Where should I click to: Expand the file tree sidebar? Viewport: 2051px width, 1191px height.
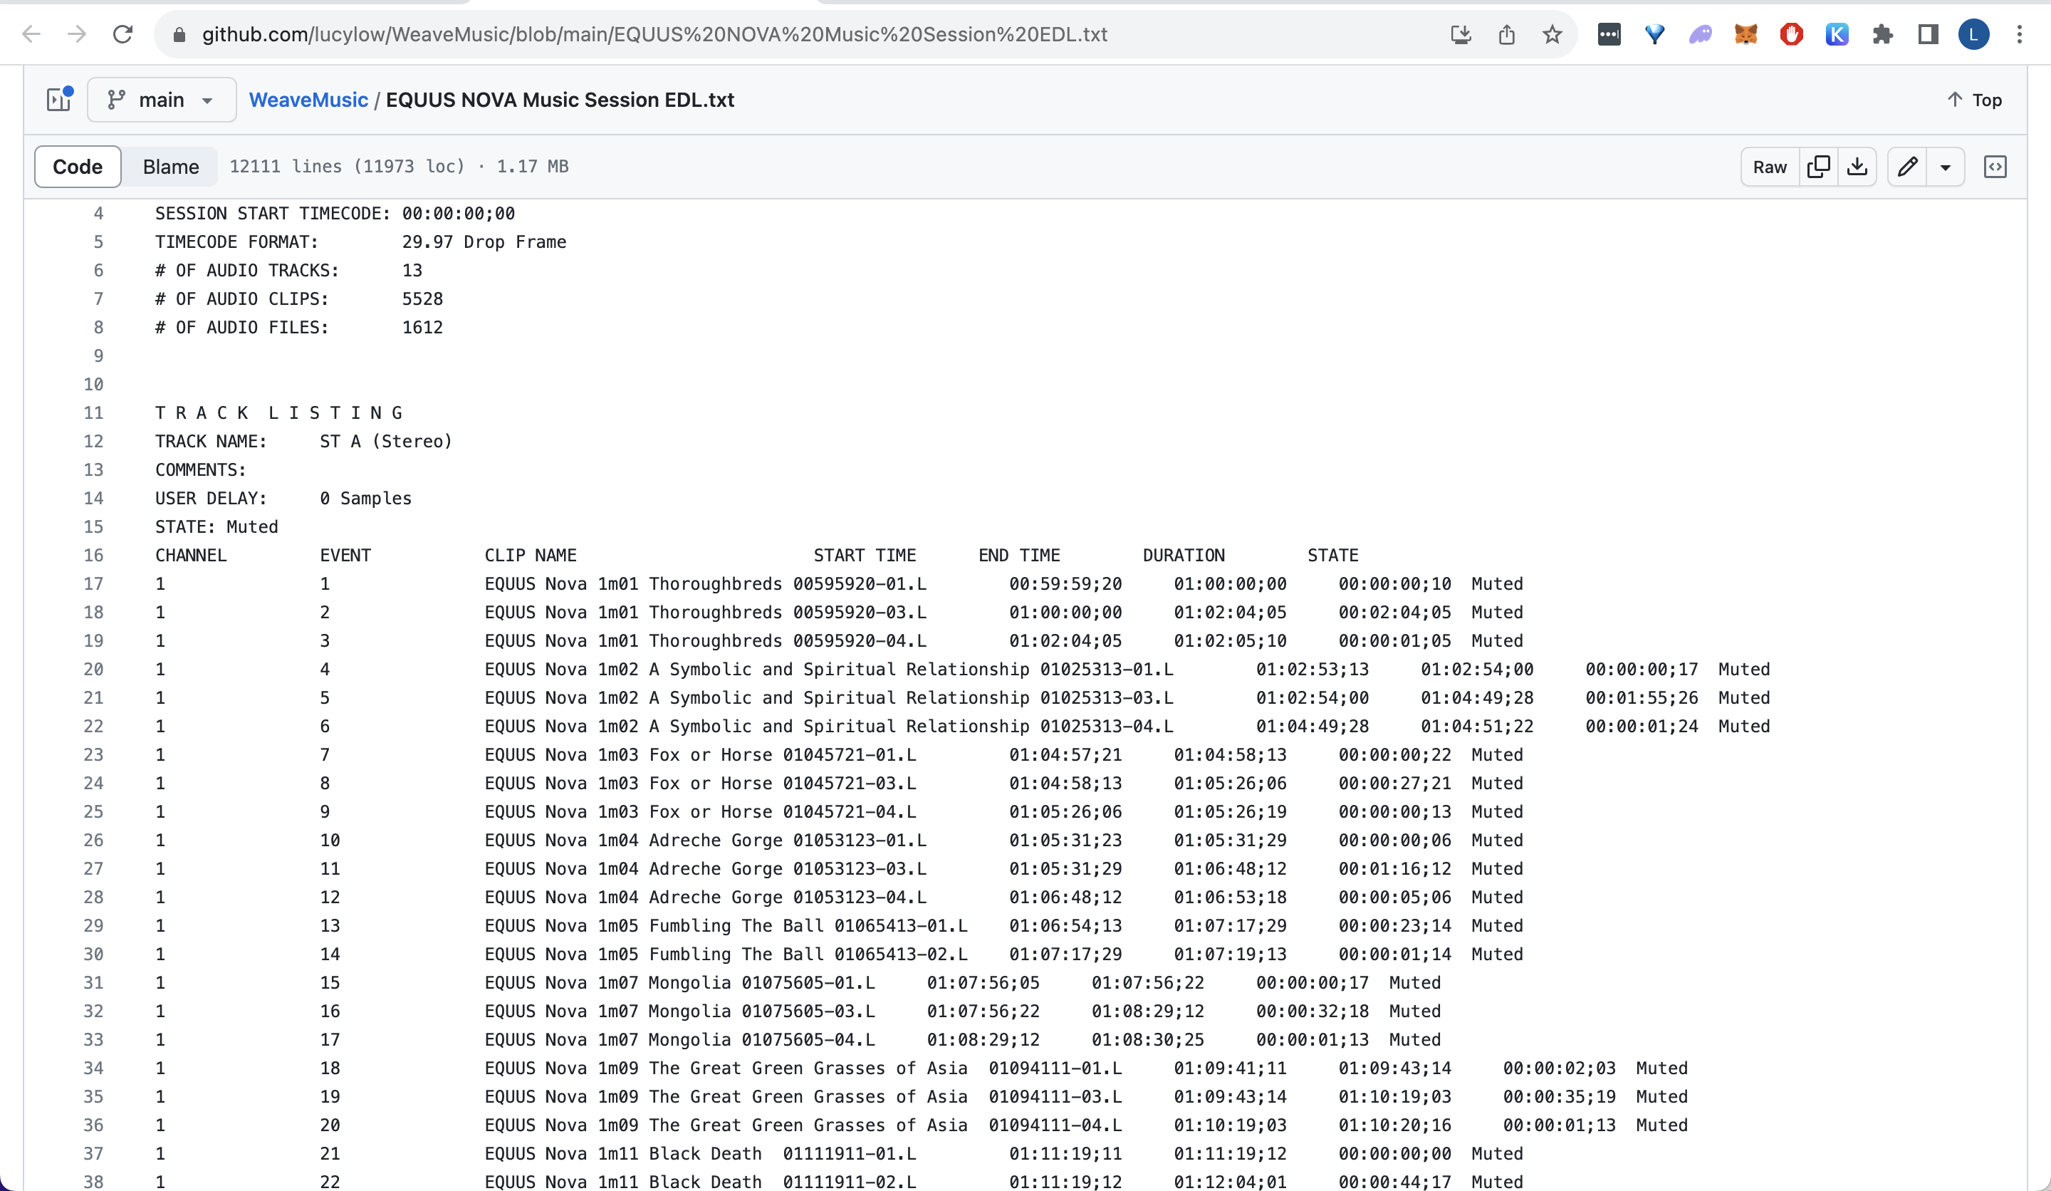(59, 99)
